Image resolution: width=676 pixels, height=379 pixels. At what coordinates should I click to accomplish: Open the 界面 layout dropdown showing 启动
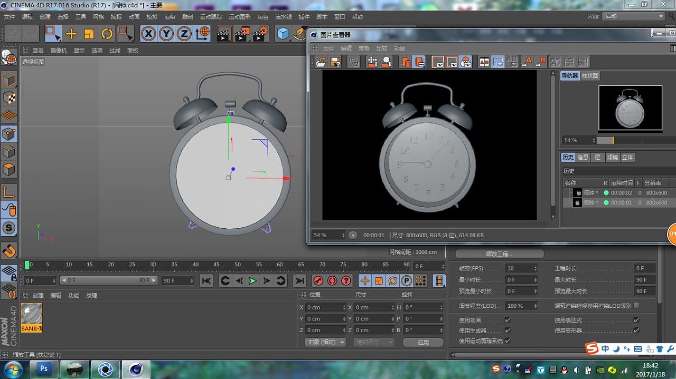tap(634, 16)
